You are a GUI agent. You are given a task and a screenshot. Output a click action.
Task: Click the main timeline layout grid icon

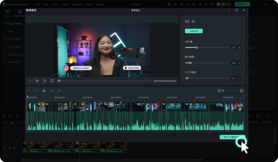click(x=4, y=116)
